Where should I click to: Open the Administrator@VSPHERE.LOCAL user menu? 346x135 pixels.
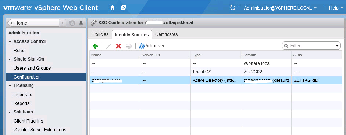(x=280, y=8)
